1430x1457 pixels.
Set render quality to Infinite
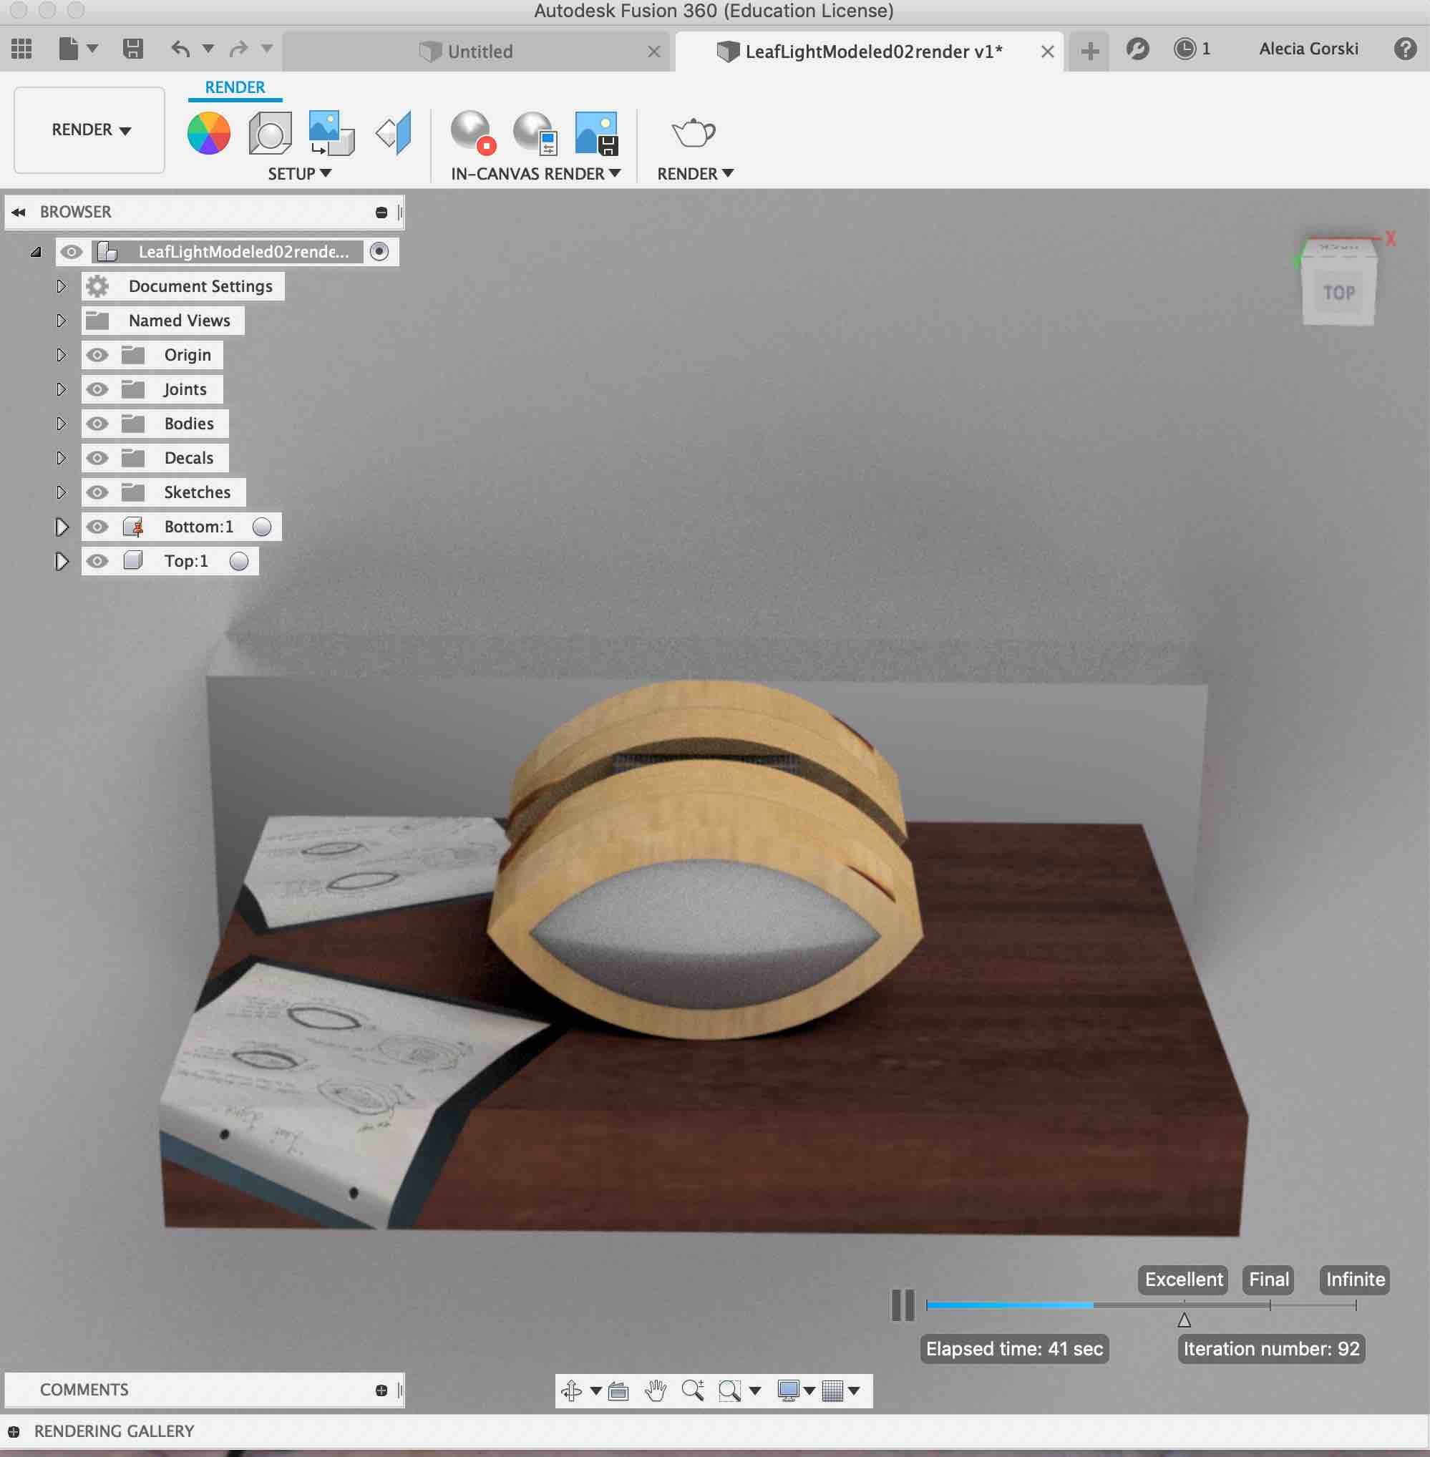coord(1355,1280)
